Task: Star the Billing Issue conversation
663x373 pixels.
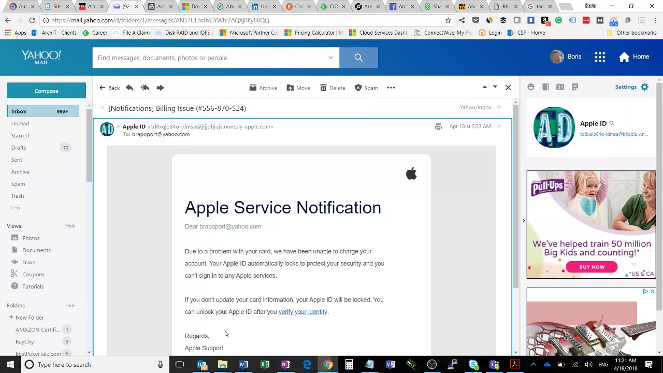Action: [x=499, y=107]
